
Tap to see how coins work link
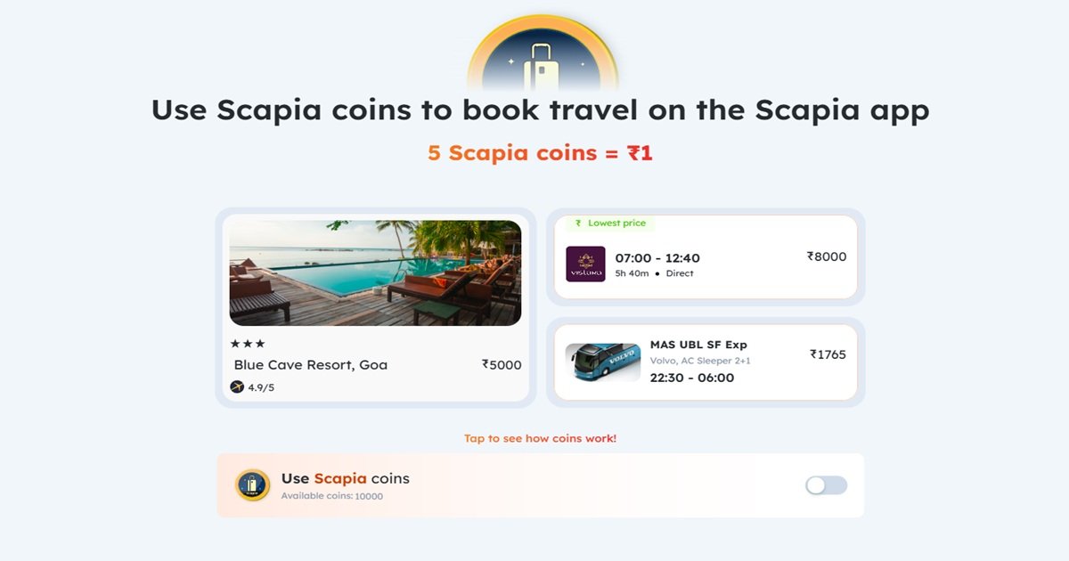tap(540, 438)
